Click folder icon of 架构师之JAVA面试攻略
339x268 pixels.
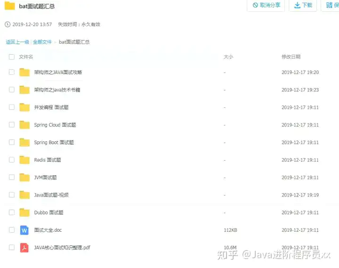click(x=24, y=72)
